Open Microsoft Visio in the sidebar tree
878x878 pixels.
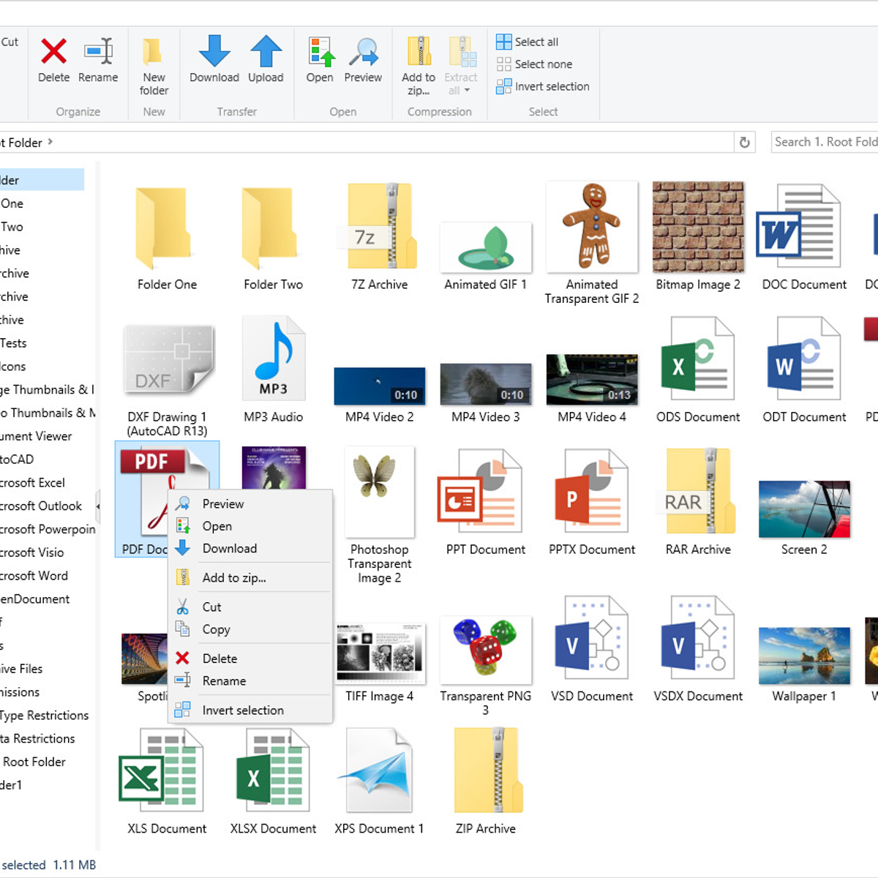tap(31, 552)
